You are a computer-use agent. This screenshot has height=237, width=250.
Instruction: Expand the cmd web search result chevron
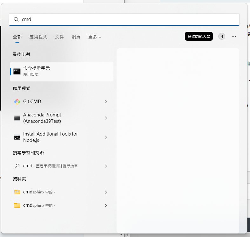coord(106,166)
